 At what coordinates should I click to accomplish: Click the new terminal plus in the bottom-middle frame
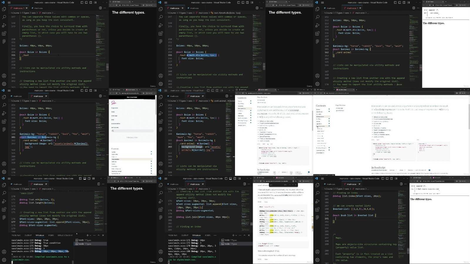click(x=233, y=235)
